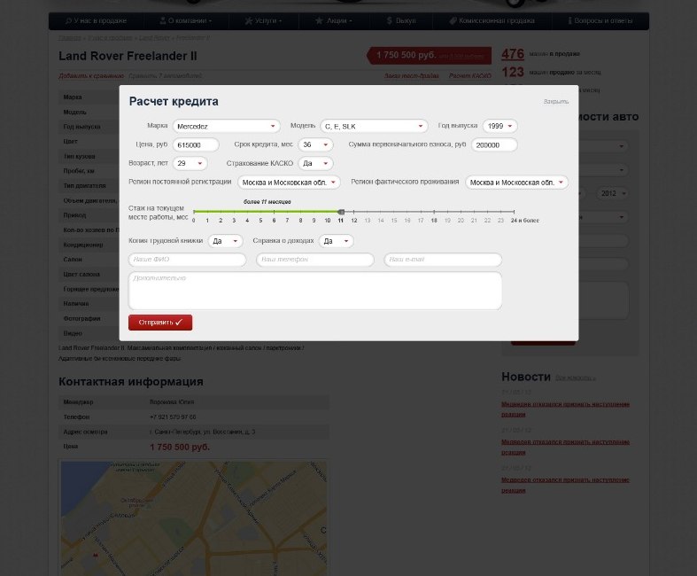Focus the Ваш телефон input field

click(315, 260)
